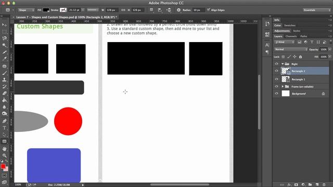The image size is (333, 187).
Task: Open the Character panel icon
Action: pyautogui.click(x=267, y=45)
